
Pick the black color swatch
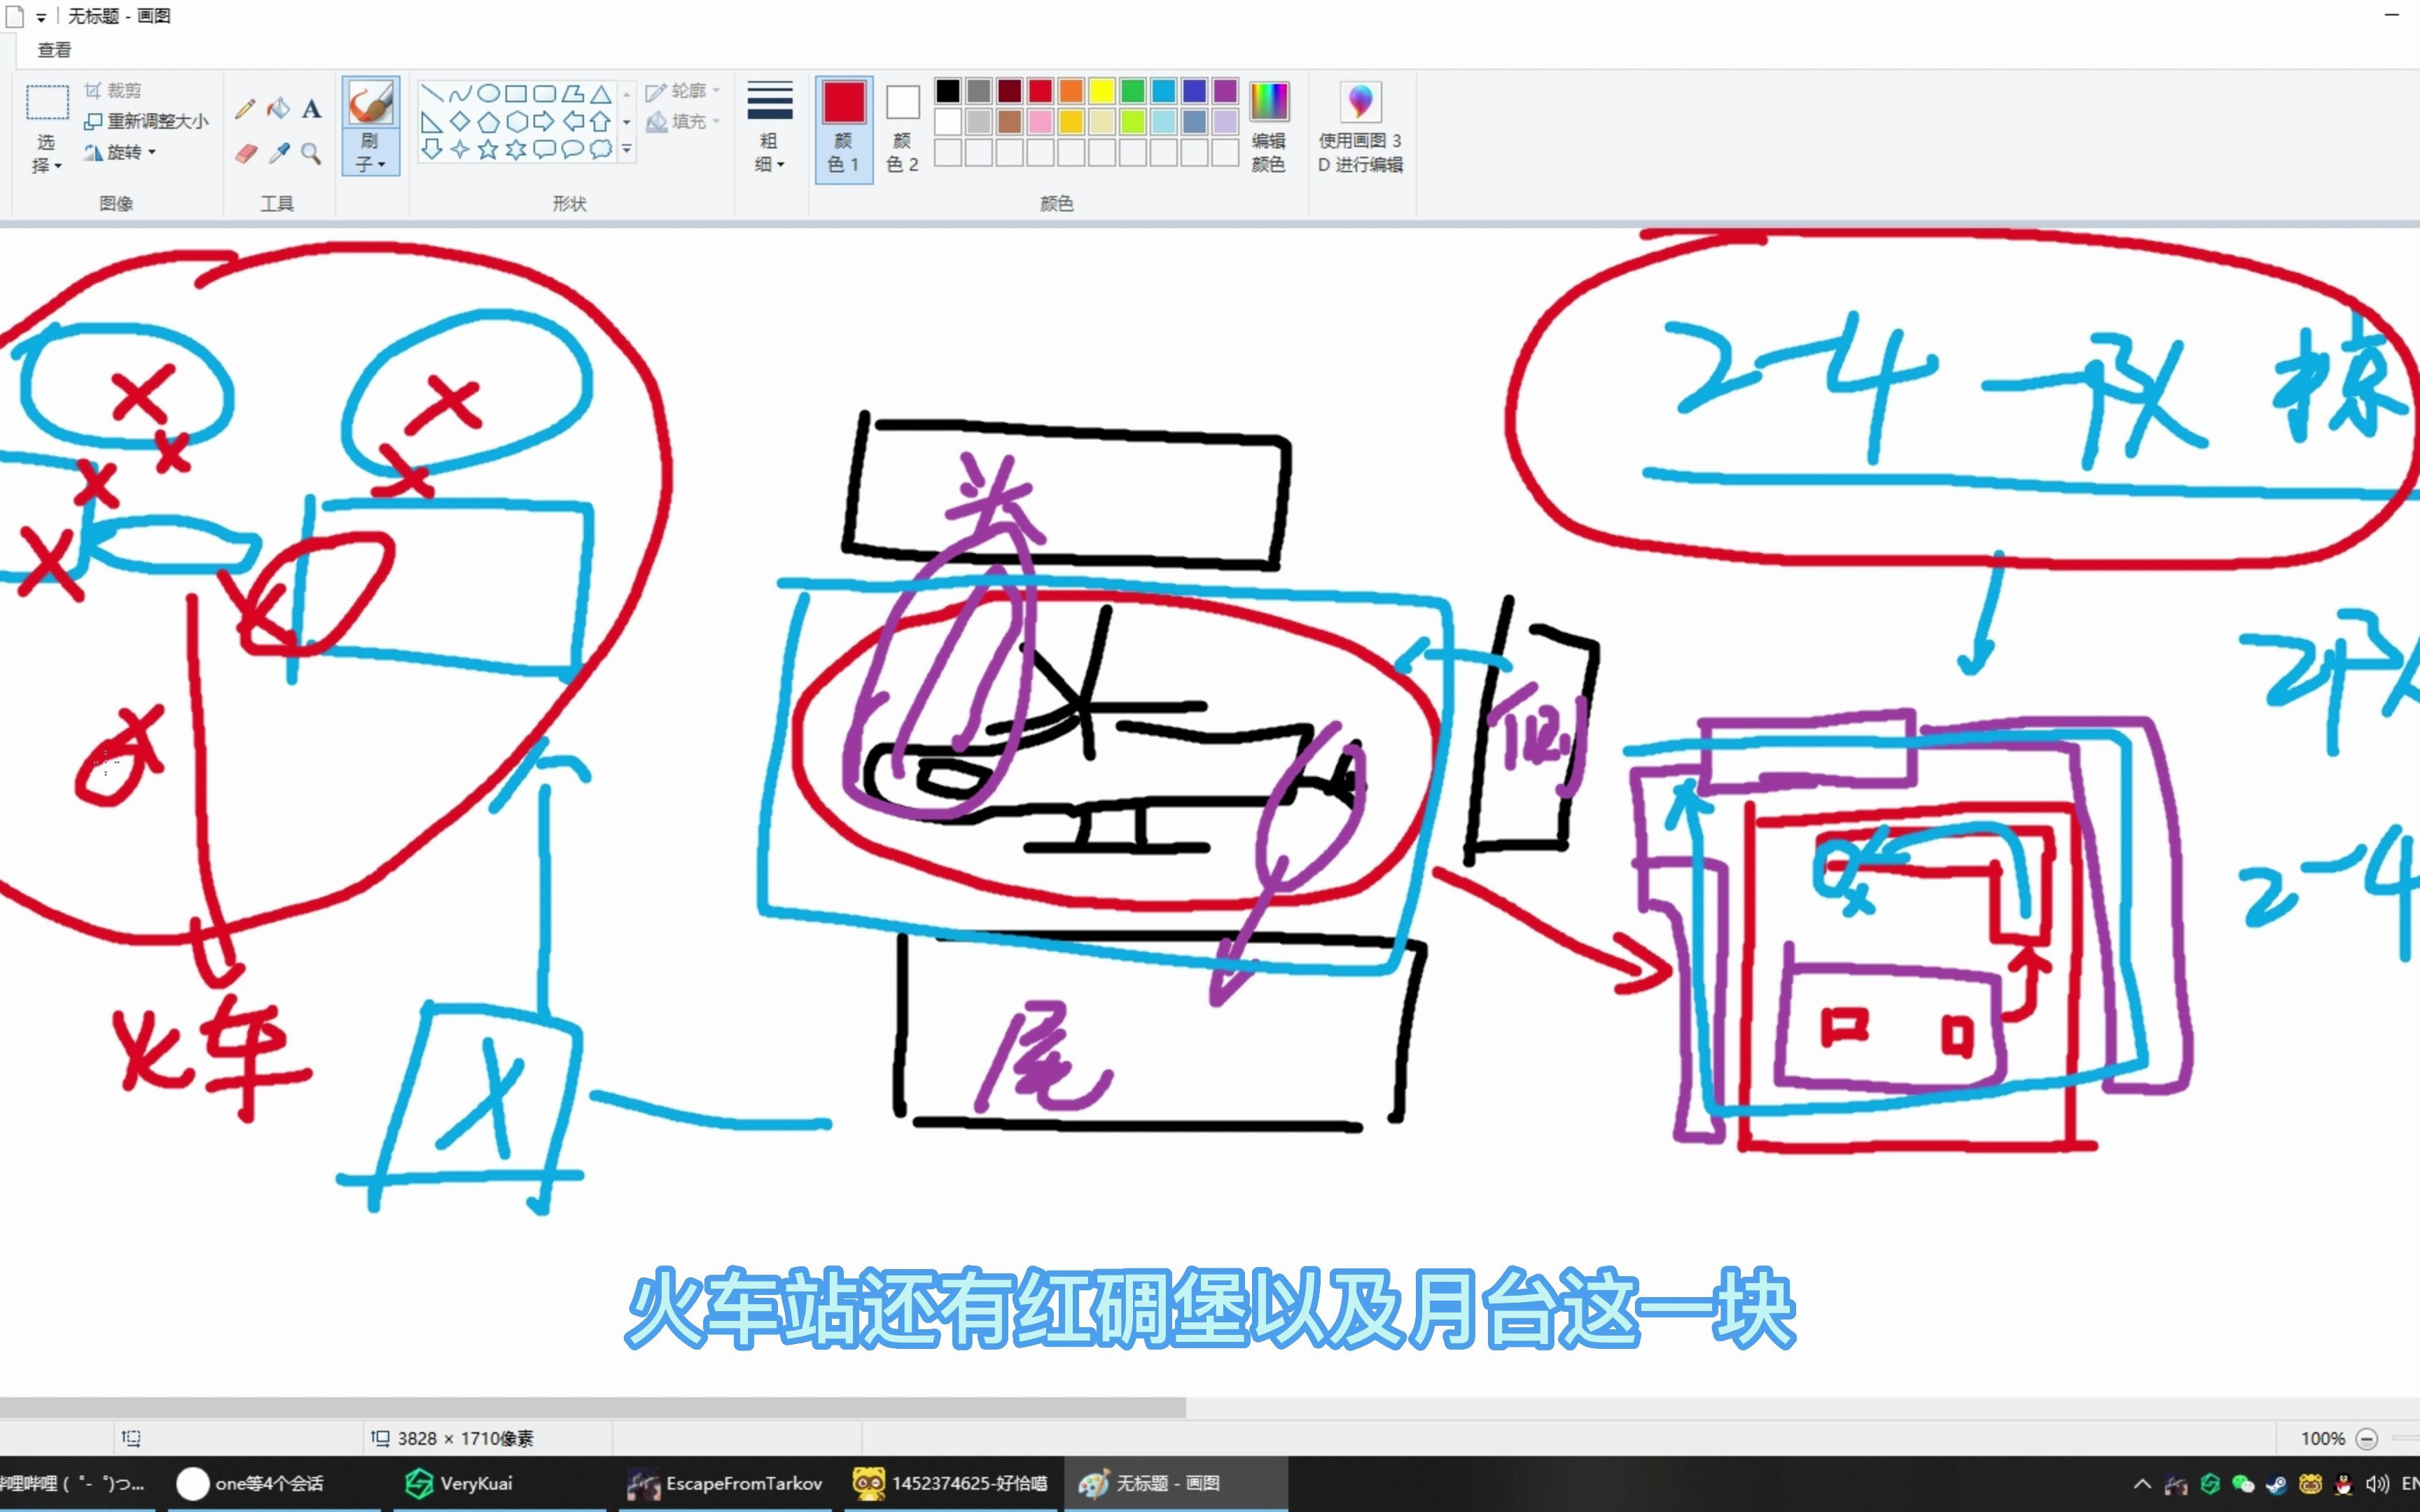coord(948,91)
